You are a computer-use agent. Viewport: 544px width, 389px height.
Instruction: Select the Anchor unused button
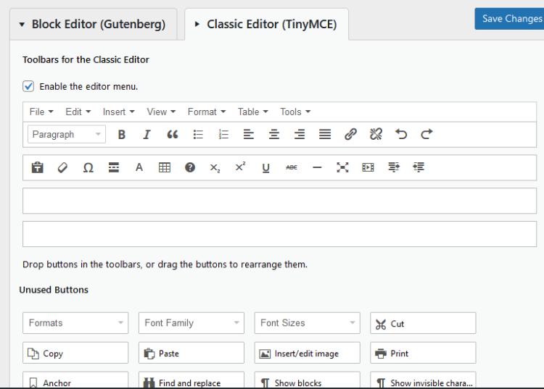click(x=75, y=380)
